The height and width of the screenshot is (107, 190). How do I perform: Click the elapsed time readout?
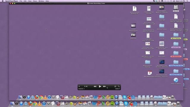click(80, 89)
